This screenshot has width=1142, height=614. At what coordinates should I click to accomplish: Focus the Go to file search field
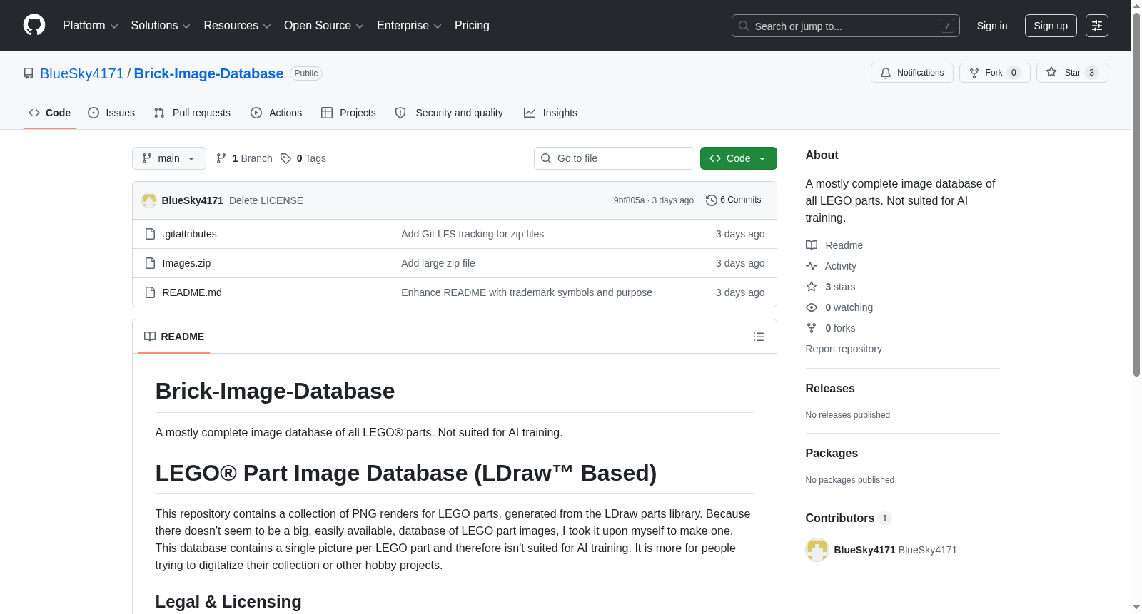pyautogui.click(x=614, y=158)
